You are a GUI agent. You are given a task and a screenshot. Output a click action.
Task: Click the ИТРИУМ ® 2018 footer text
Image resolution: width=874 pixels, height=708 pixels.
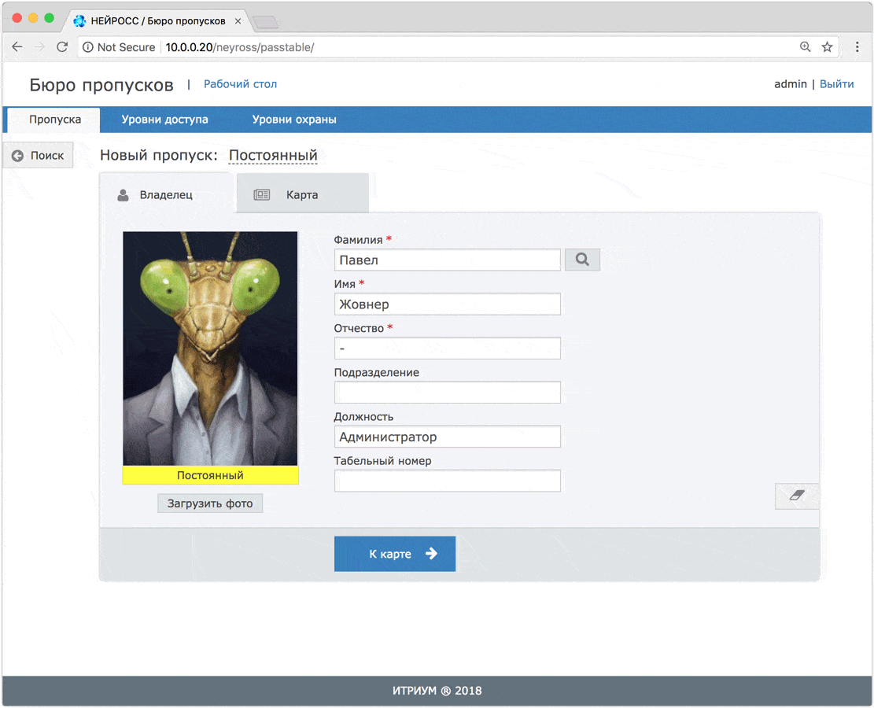(x=437, y=691)
